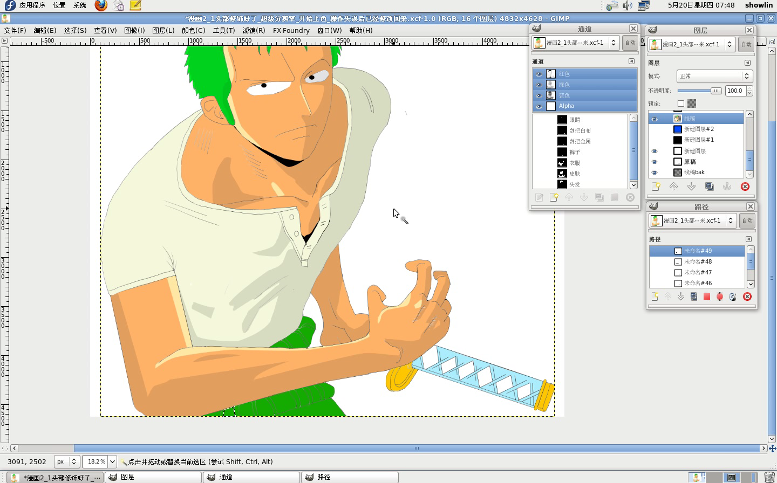
Task: Open the network connection tray icon
Action: click(x=643, y=5)
